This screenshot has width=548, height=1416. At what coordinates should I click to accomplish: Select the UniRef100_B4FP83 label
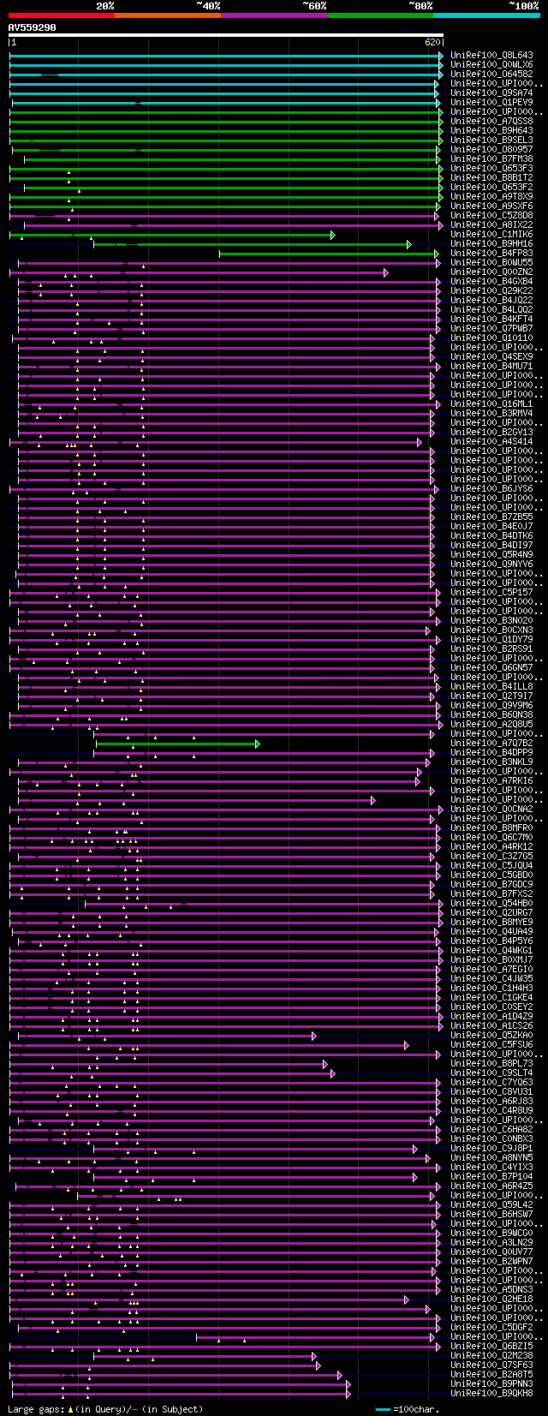click(491, 253)
